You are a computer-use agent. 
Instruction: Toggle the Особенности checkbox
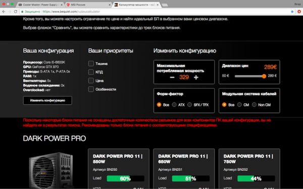point(91,89)
